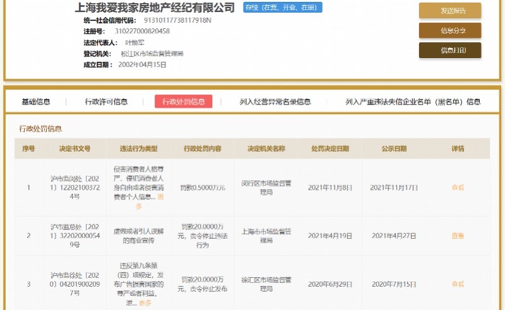The width and height of the screenshot is (505, 310).
Task: View details of penalty row 1
Action: pos(458,188)
